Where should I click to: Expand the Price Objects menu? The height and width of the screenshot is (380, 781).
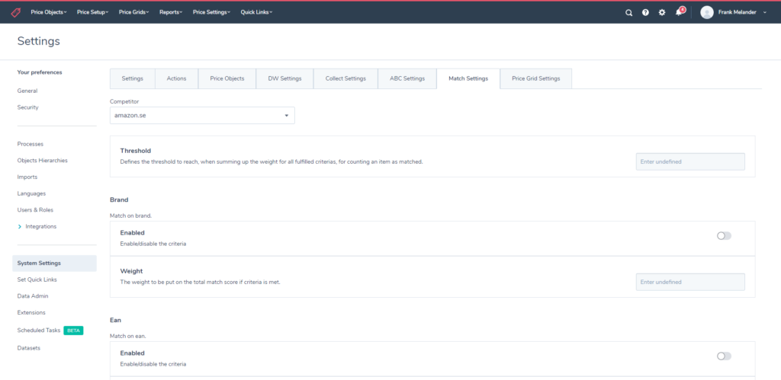[x=49, y=12]
